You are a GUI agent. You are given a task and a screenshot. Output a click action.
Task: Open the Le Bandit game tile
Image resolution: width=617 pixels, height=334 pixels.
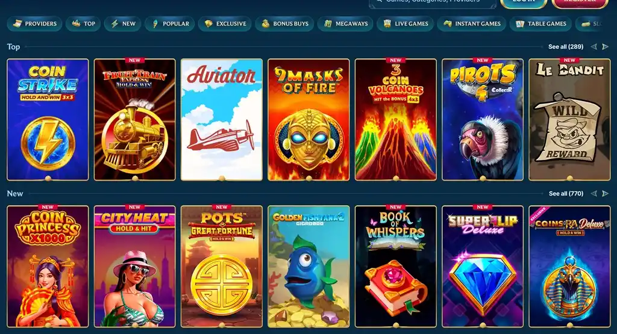pos(569,119)
